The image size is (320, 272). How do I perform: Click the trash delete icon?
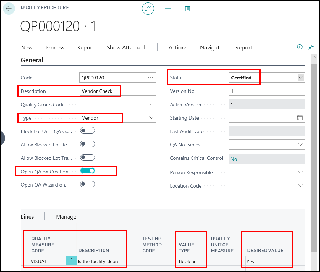[x=188, y=9]
